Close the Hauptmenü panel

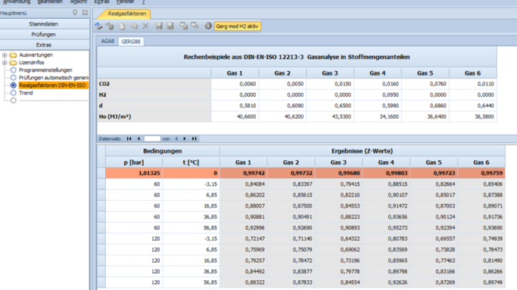click(x=85, y=13)
